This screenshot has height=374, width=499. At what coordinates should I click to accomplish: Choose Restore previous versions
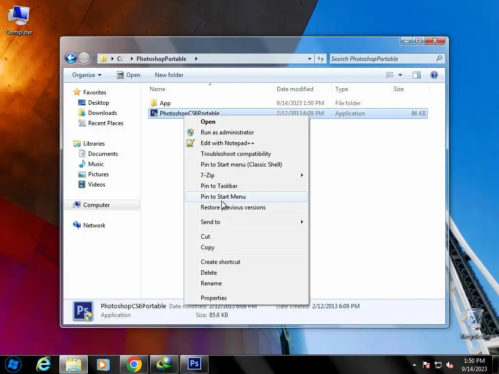coord(246,207)
